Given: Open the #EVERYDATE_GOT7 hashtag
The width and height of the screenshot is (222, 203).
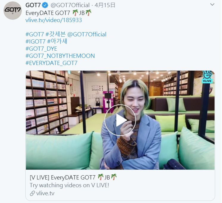Looking at the screenshot, I should tap(51, 63).
